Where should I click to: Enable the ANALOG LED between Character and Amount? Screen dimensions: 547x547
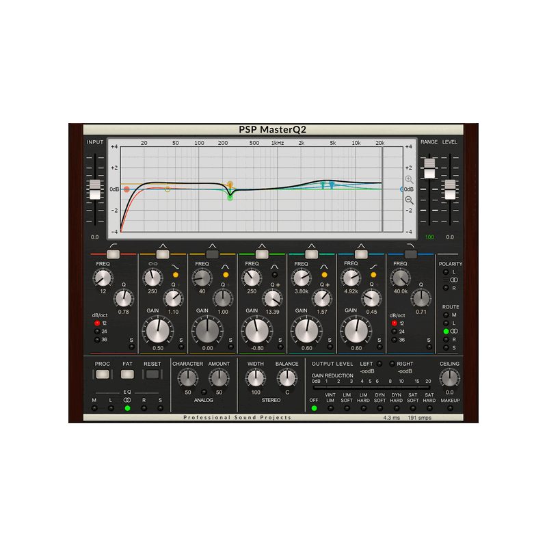(204, 392)
